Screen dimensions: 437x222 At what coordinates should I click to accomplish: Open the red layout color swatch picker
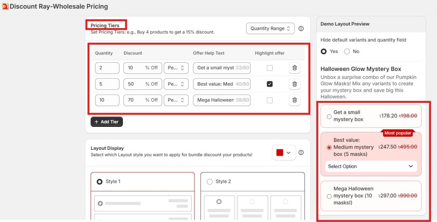(284, 152)
